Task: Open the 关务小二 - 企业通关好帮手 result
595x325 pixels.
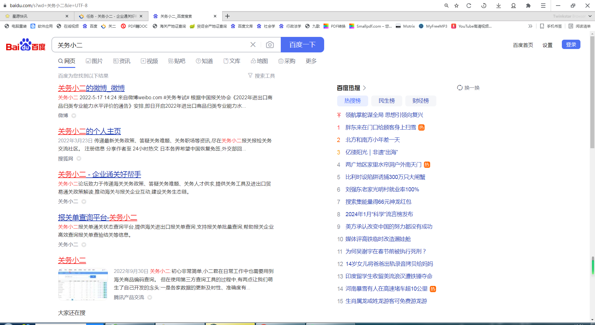Action: (99, 174)
